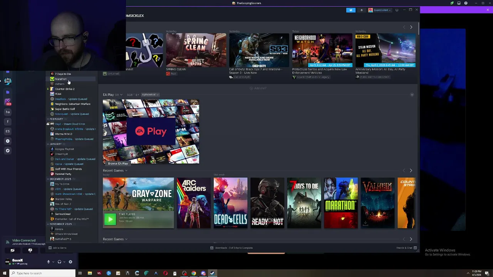Click Discord share screen button
The height and width of the screenshot is (277, 493).
(x=30, y=250)
